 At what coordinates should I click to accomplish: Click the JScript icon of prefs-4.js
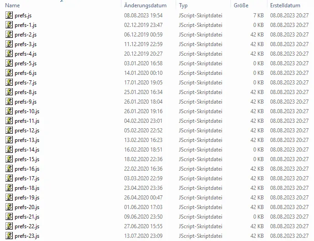click(x=9, y=53)
